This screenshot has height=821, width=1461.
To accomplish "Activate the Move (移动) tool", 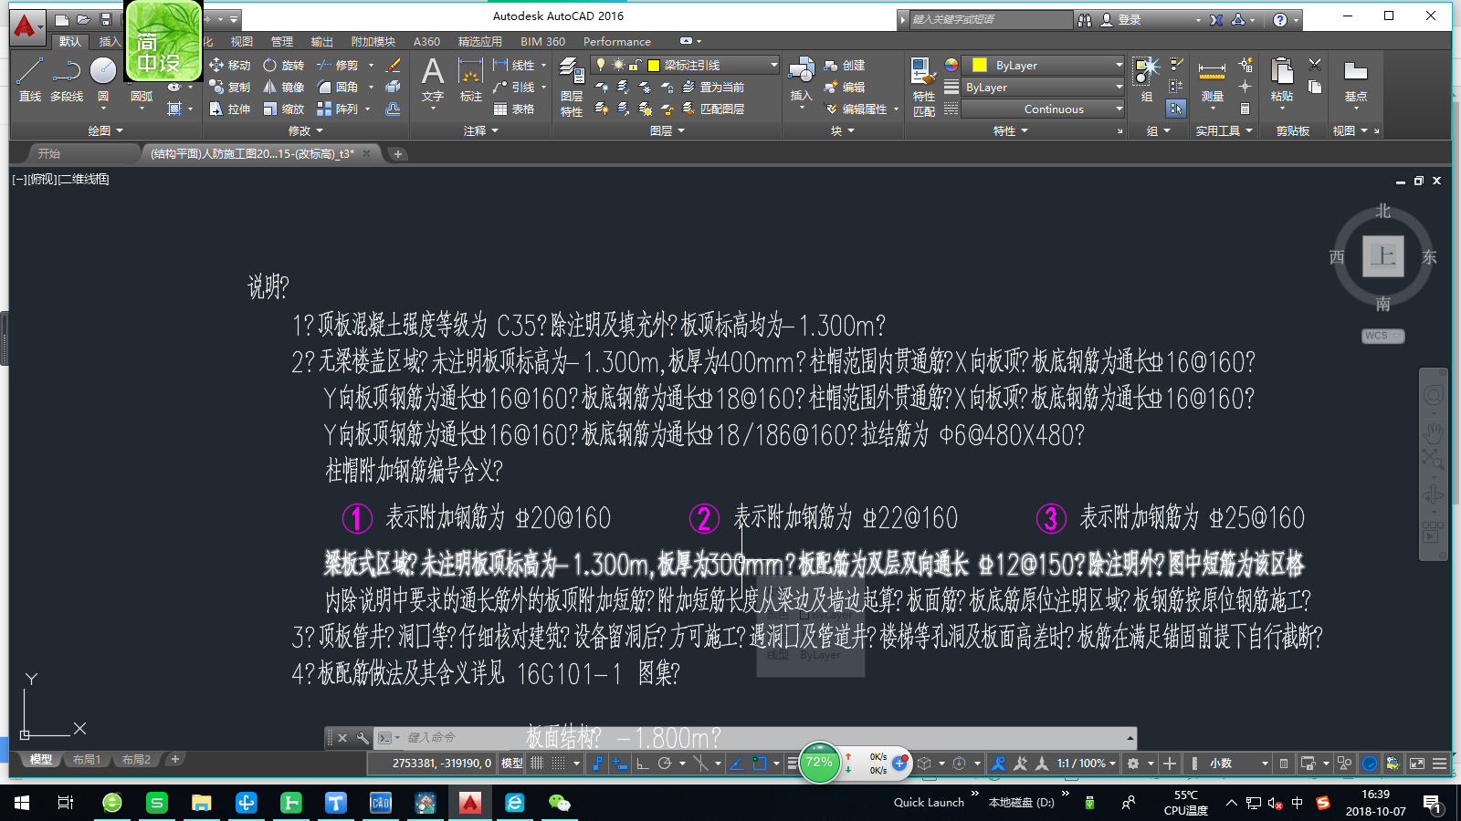I will coord(230,66).
